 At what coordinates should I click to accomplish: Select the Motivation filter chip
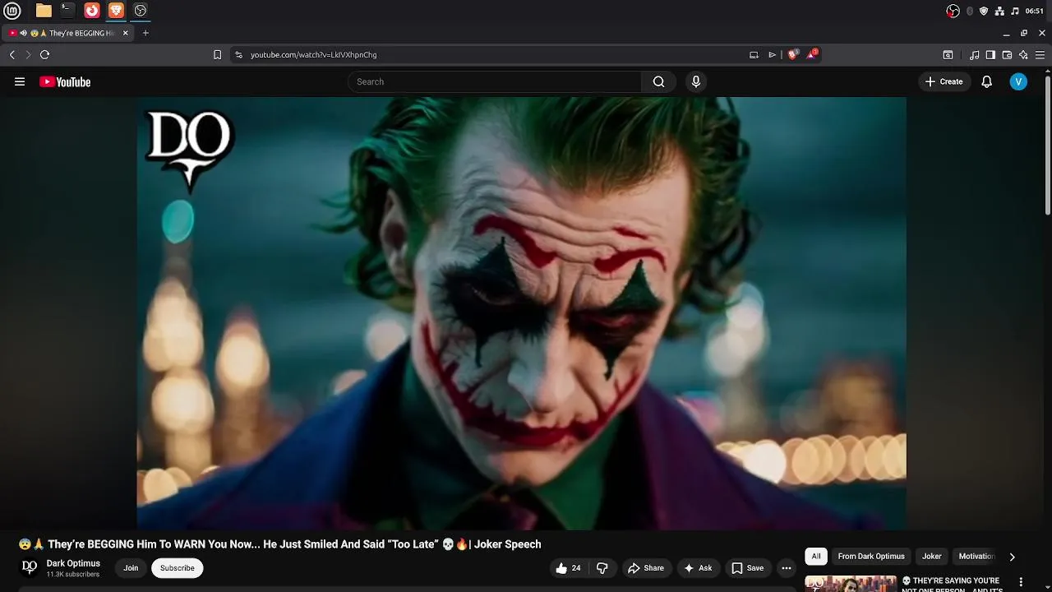point(976,557)
